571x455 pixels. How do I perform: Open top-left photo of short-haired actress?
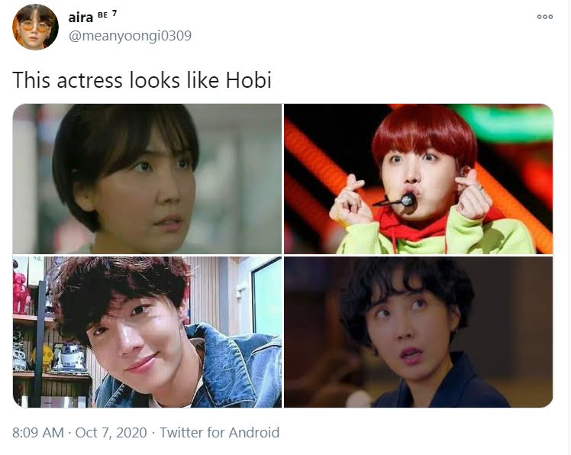[147, 179]
